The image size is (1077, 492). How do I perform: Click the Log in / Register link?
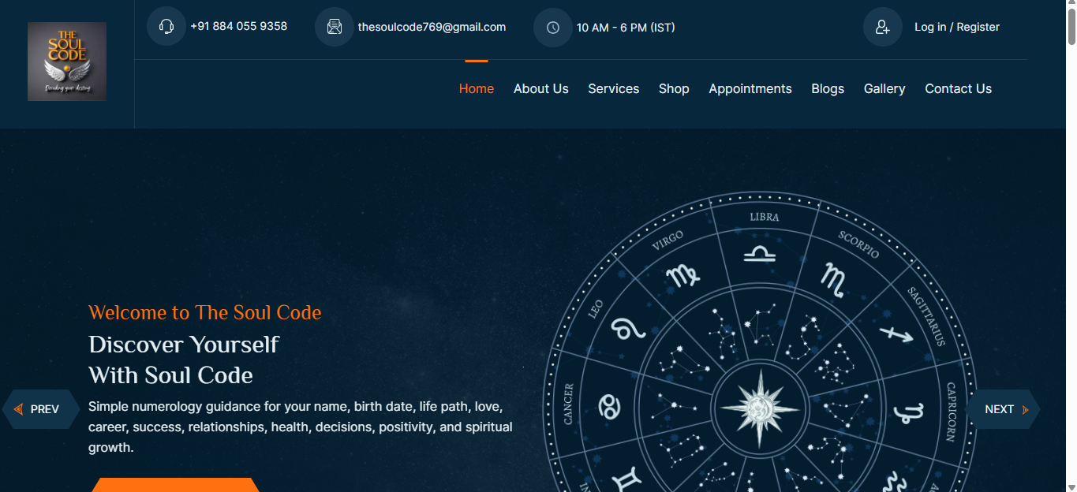click(x=956, y=27)
